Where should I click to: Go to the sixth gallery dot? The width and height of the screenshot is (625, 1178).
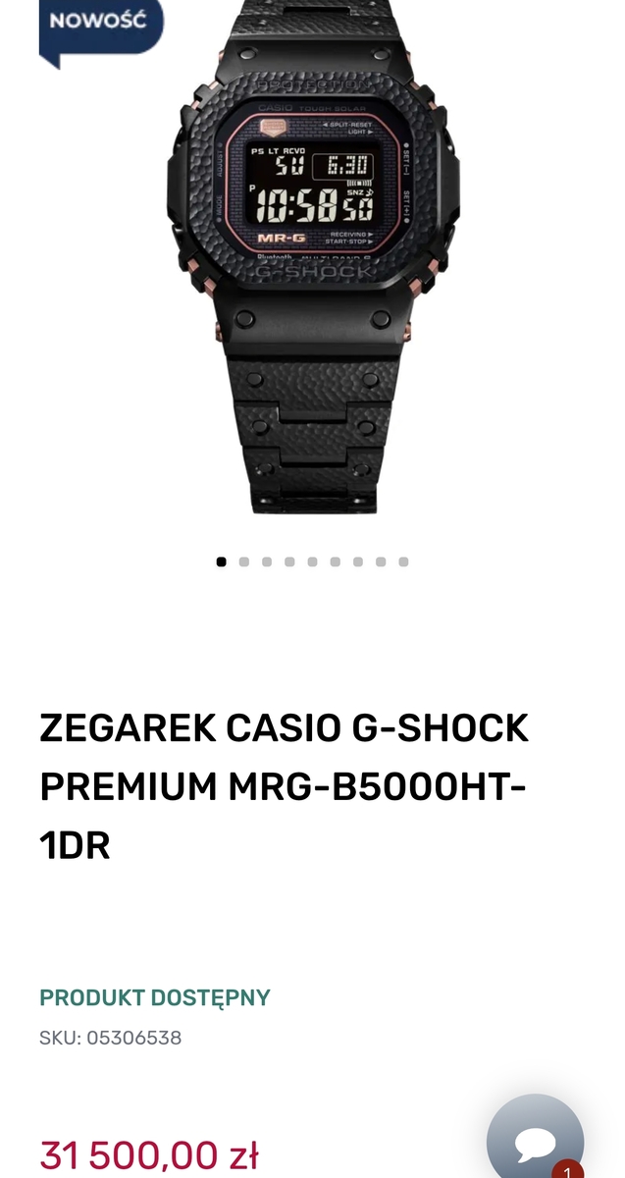(336, 562)
